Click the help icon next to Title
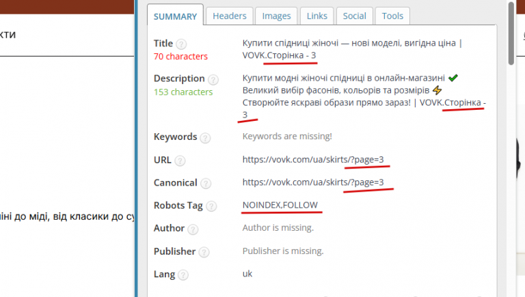525x297 pixels. (181, 44)
